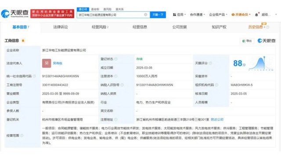Click the Tianyancha logo at top left

(15, 14)
